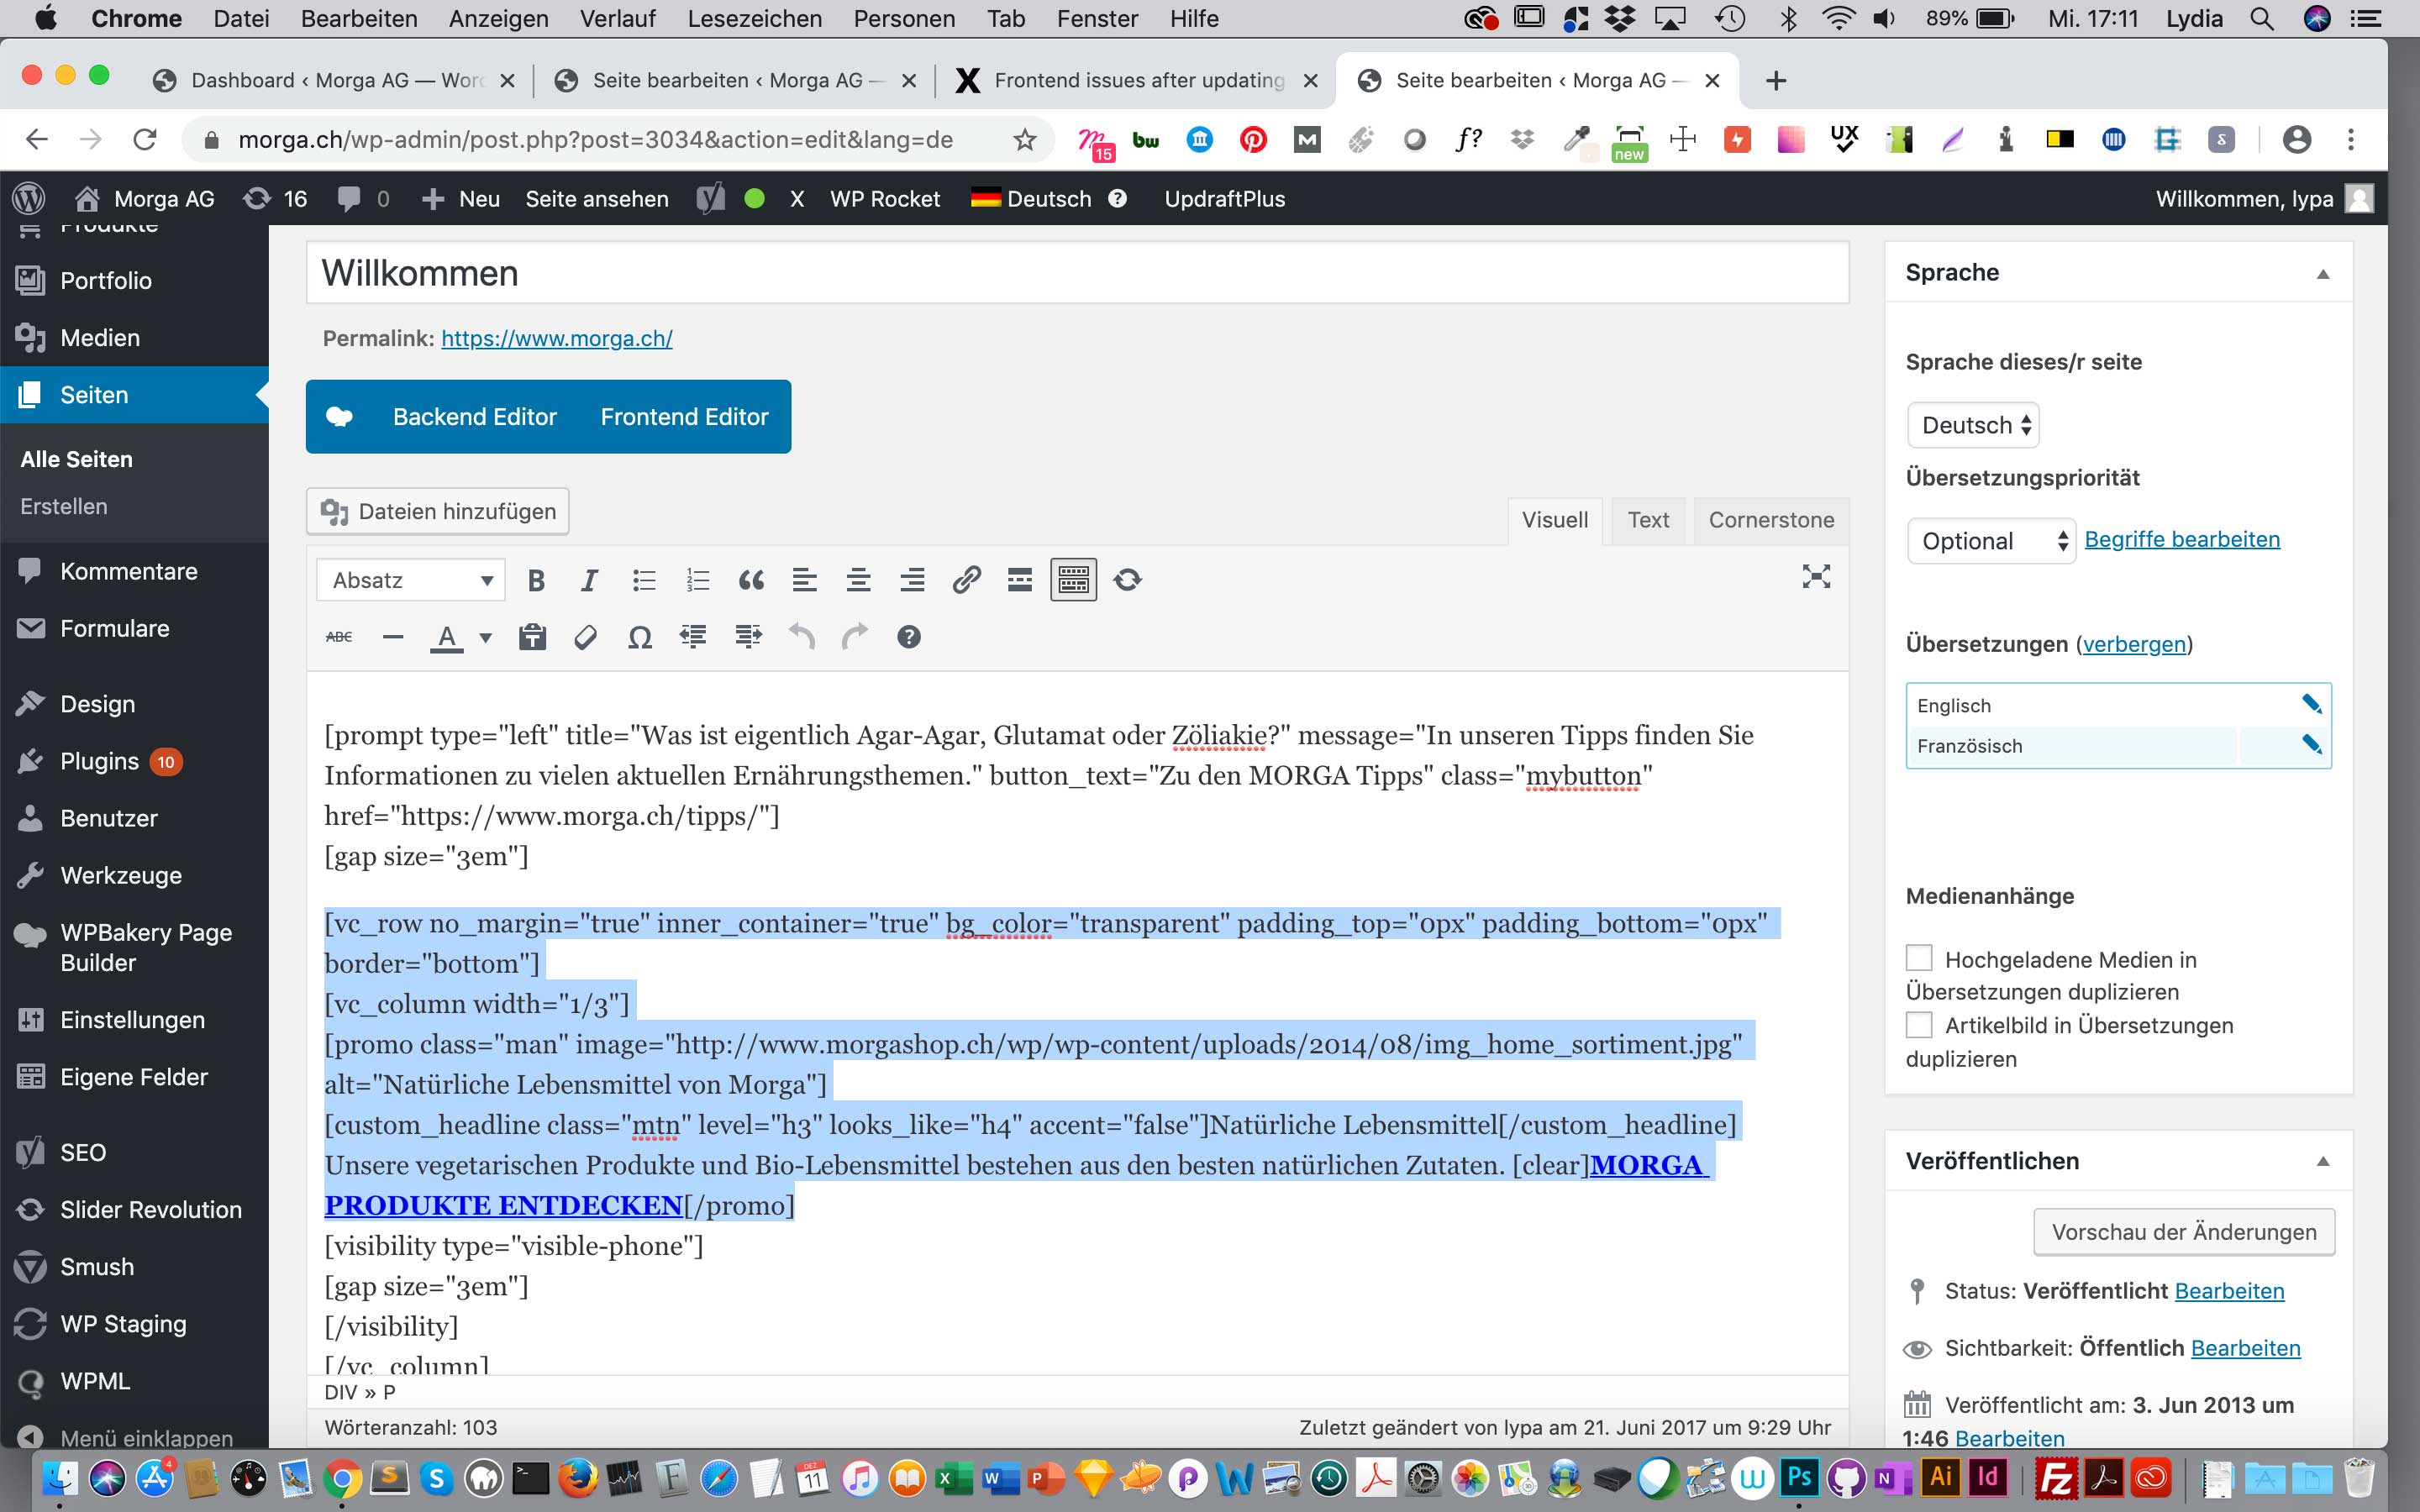Collapse the Sprache panel
2420x1512 pixels.
click(x=2323, y=273)
